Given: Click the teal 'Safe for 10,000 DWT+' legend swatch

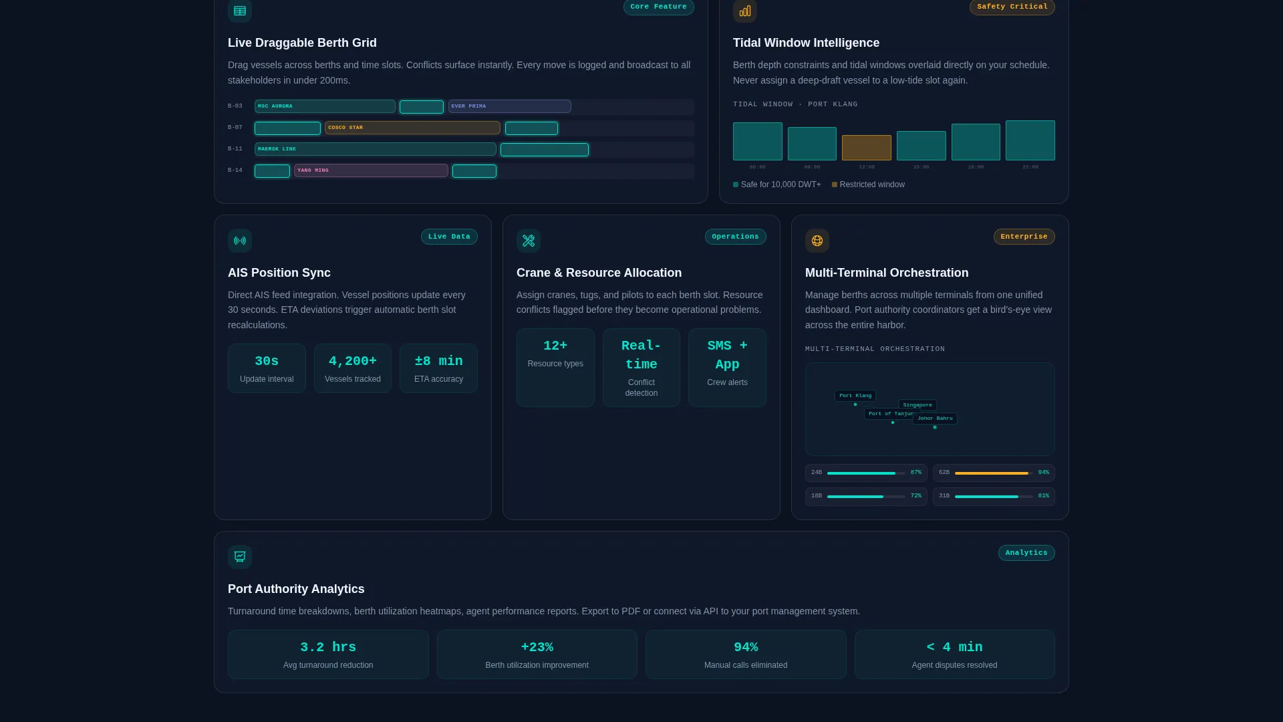Looking at the screenshot, I should [736, 185].
